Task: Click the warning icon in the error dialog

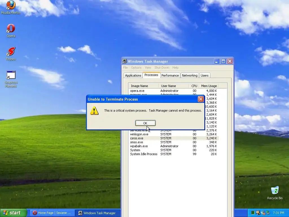Action: coord(94,110)
